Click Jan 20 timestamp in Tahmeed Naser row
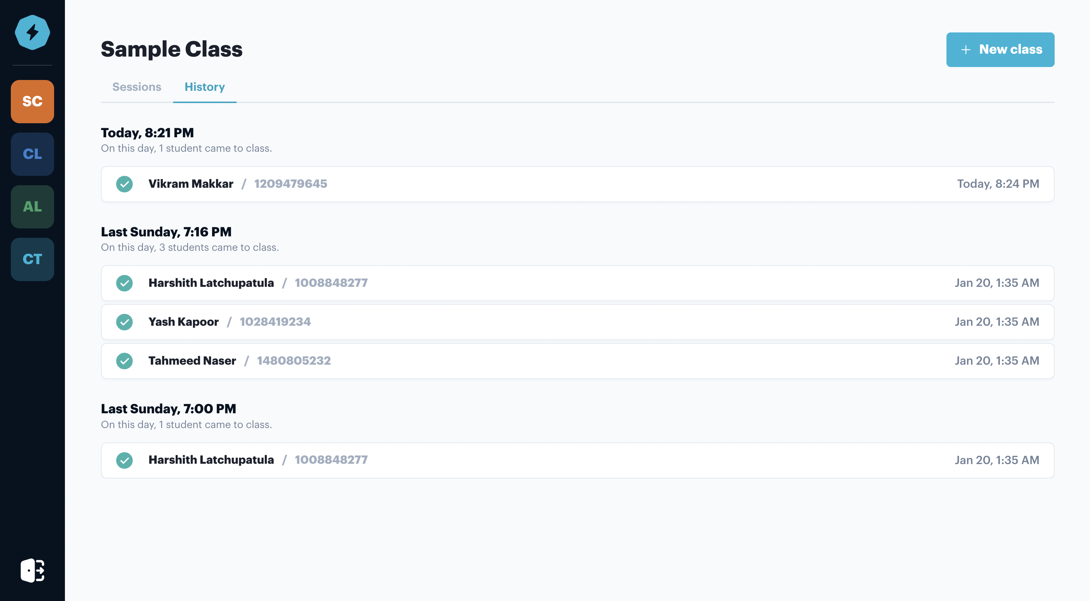 point(997,361)
